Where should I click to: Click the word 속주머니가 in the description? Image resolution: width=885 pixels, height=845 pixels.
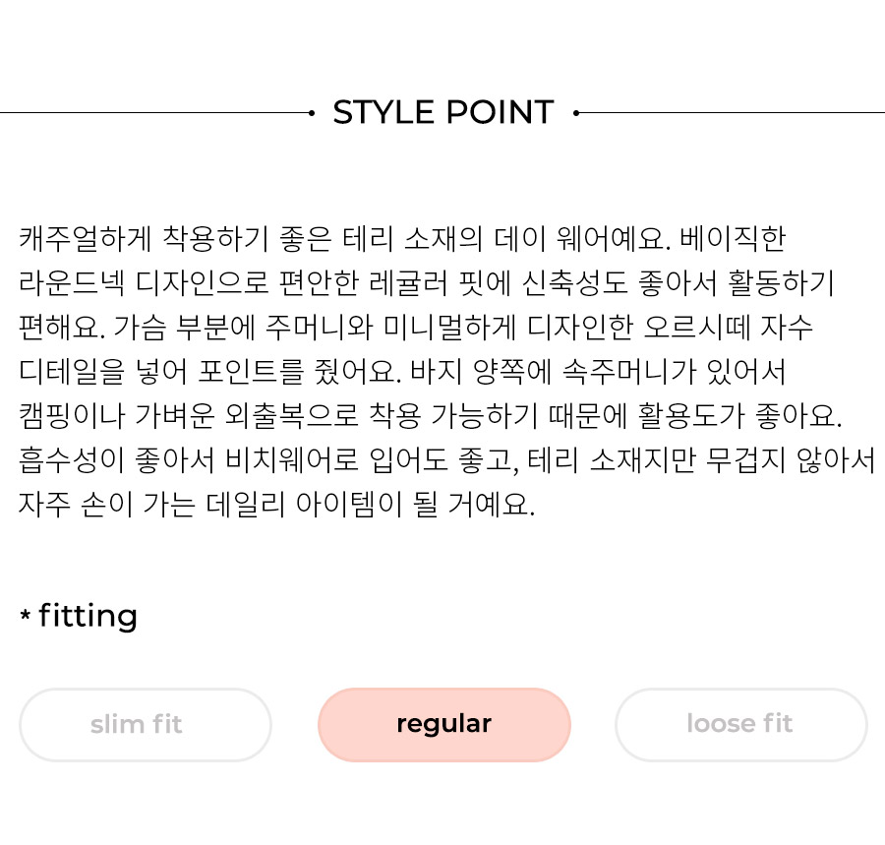629,372
